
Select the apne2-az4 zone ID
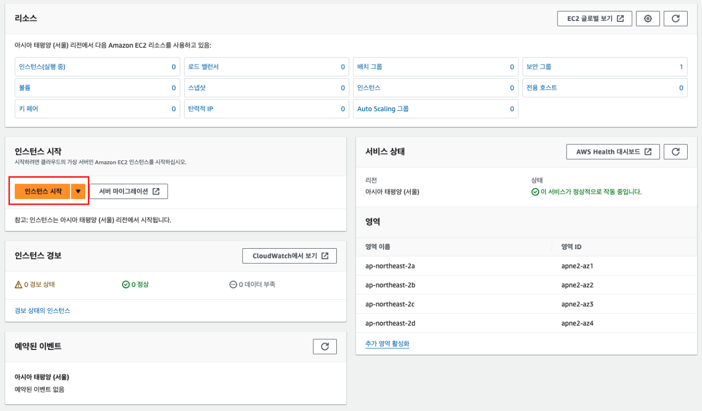[577, 323]
